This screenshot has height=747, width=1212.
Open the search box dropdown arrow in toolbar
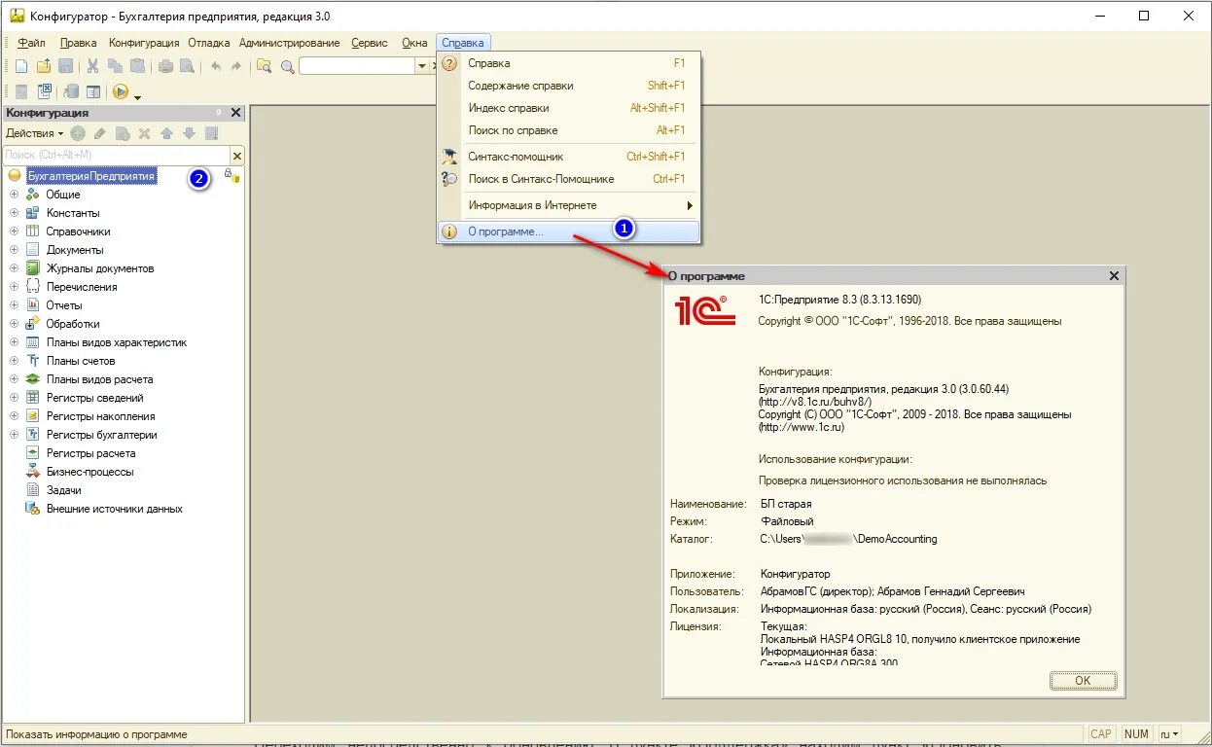(421, 66)
